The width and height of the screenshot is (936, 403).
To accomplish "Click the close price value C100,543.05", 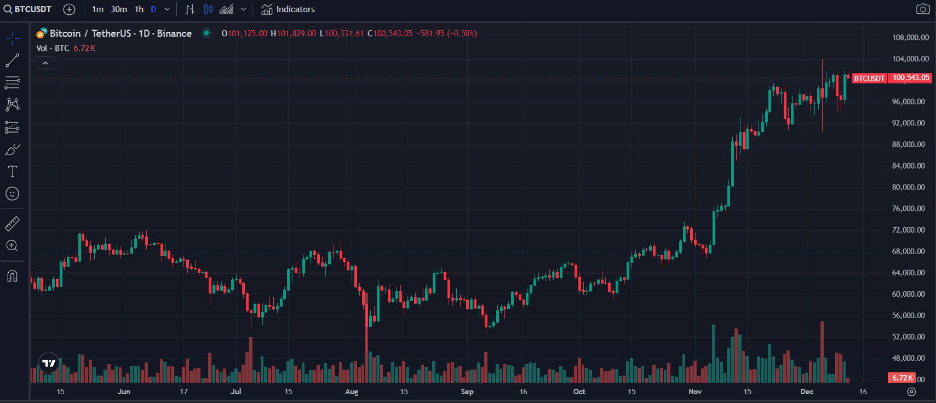I will click(390, 33).
